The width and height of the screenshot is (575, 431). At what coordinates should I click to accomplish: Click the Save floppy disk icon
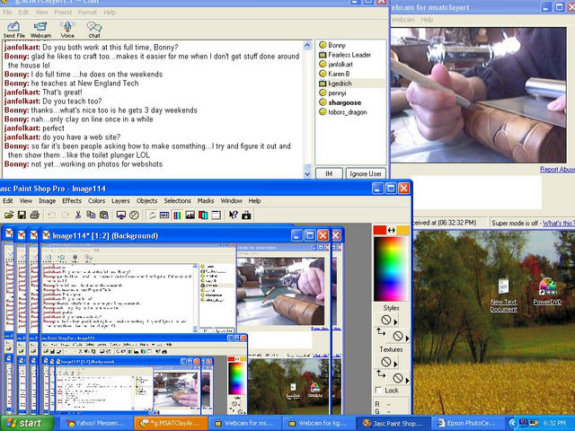click(x=22, y=215)
